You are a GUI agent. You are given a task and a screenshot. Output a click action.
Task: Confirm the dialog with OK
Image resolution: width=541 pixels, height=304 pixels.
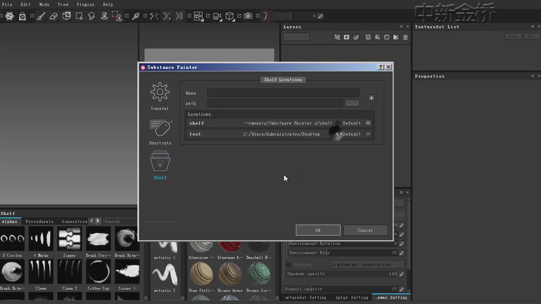(318, 230)
